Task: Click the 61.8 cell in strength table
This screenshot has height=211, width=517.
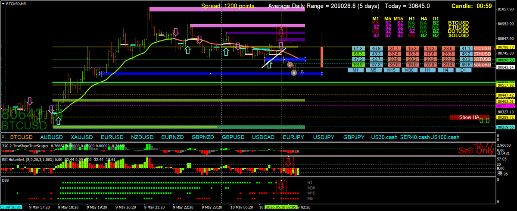Action: 358,48
